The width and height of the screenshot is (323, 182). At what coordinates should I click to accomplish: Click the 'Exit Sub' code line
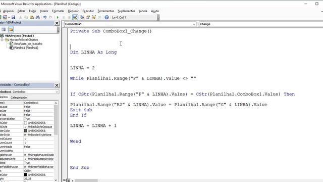click(x=81, y=110)
